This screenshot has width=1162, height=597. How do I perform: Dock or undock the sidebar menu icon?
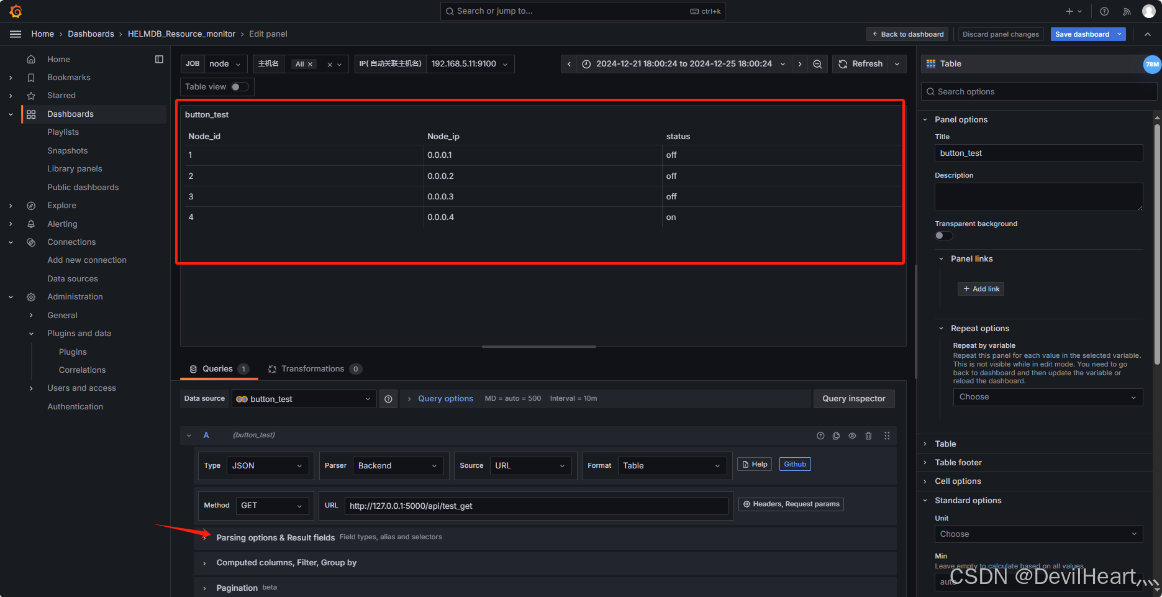point(159,59)
